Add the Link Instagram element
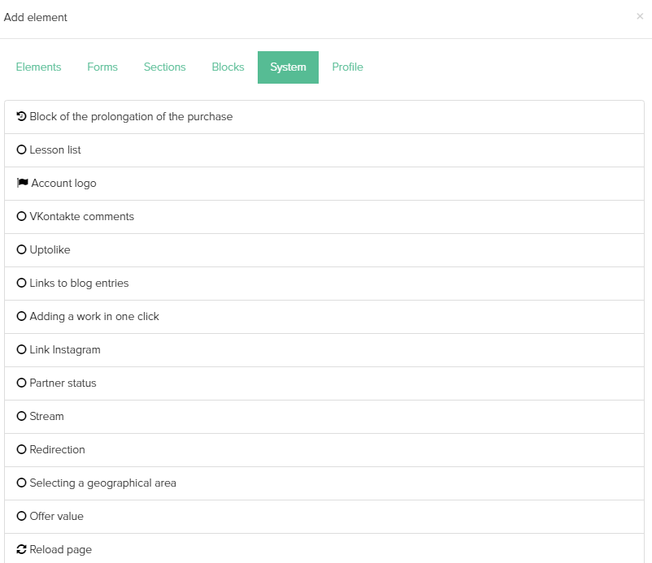This screenshot has height=563, width=652. pyautogui.click(x=324, y=350)
